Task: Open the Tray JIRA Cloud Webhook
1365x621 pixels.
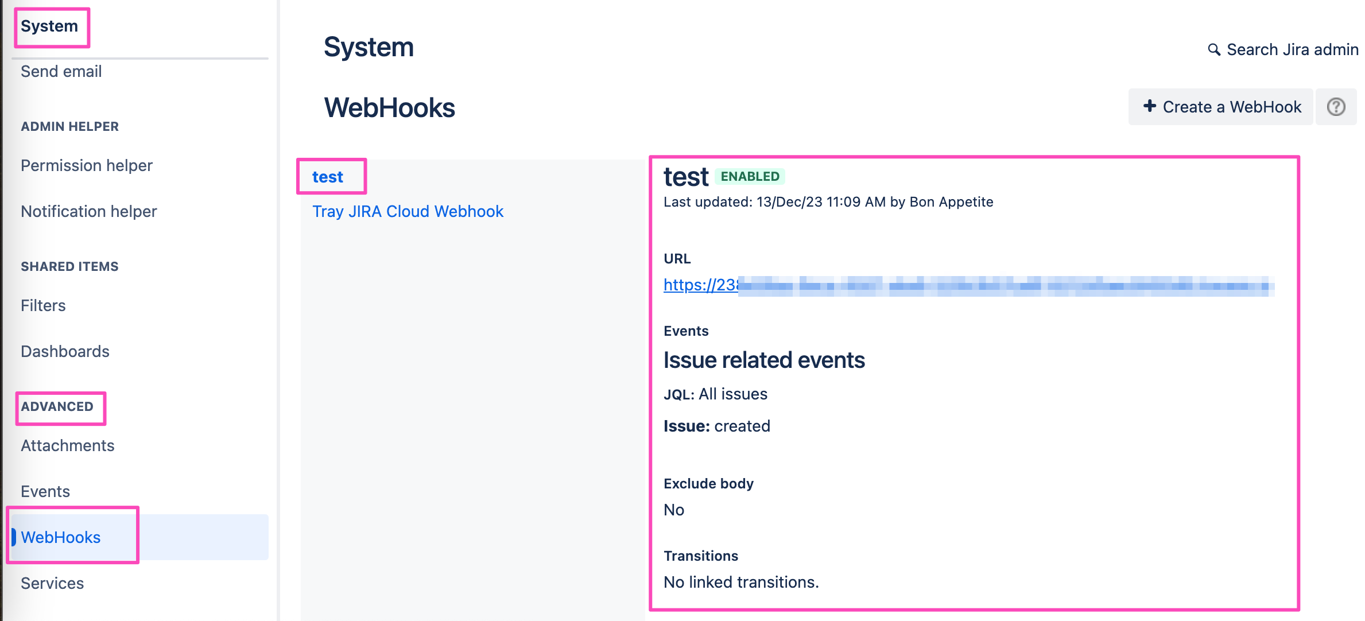Action: [408, 211]
